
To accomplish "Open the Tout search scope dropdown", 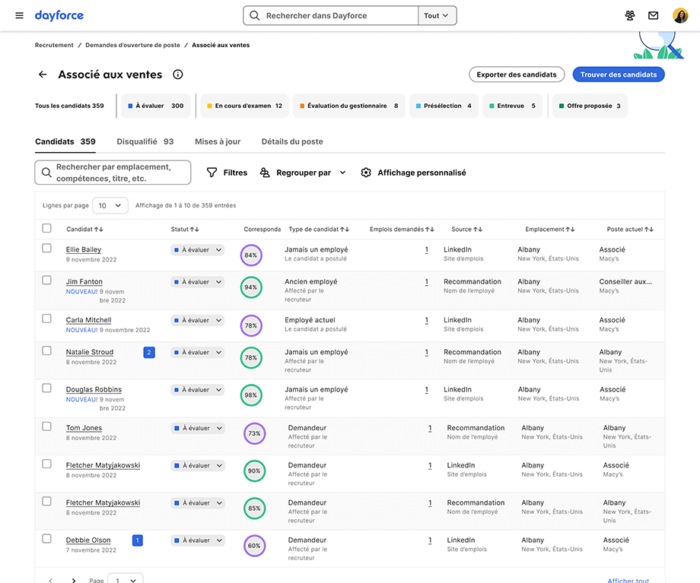I will [x=437, y=14].
